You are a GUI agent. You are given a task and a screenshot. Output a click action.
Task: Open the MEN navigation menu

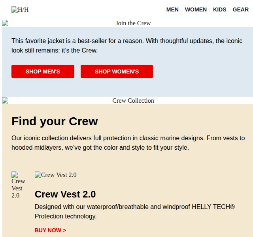click(x=172, y=9)
